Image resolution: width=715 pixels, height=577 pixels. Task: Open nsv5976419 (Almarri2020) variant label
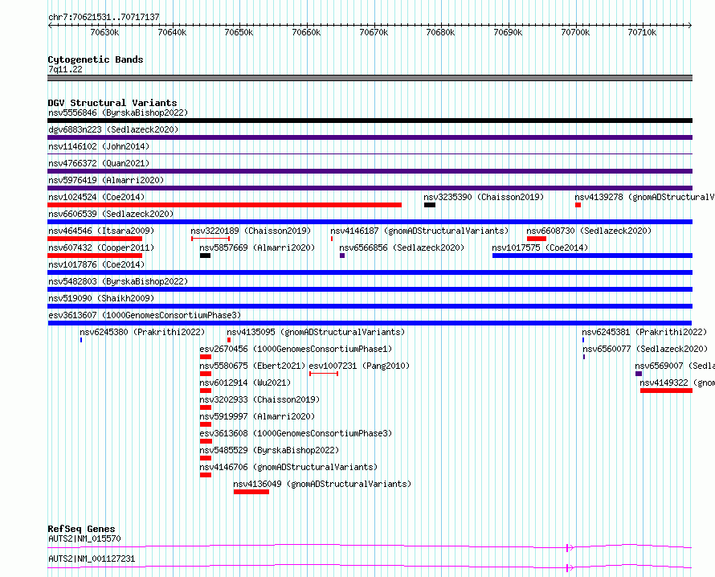coord(106,180)
